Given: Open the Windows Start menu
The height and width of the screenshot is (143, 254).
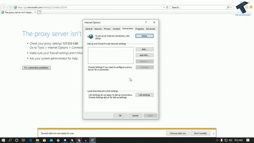Looking at the screenshot, I should [3, 140].
